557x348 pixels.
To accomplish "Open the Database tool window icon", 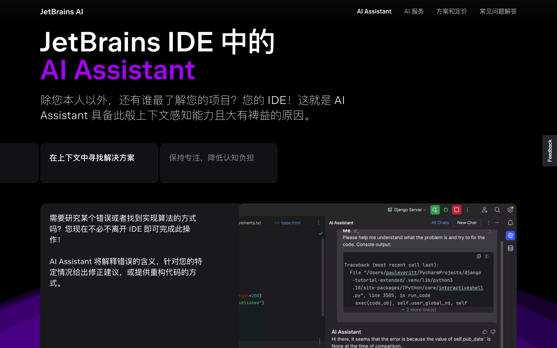I will 510,248.
